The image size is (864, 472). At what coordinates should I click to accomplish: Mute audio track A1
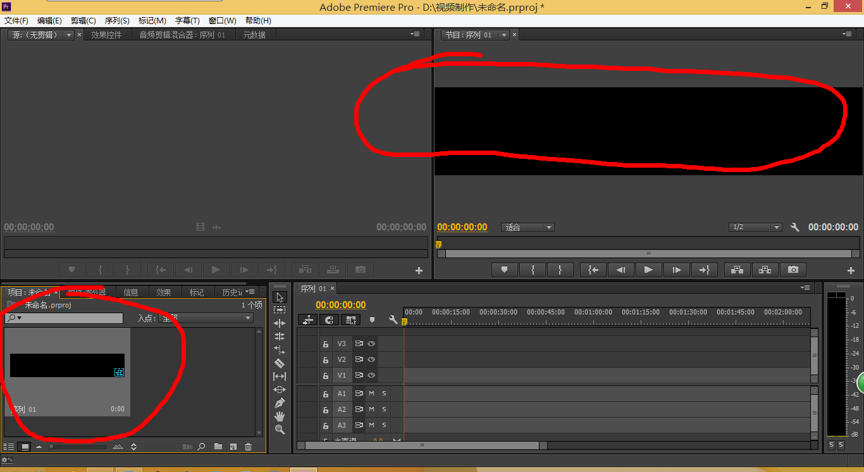371,394
